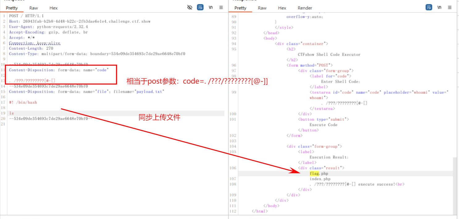Switch to Response Hex tab
Image resolution: width=459 pixels, height=219 pixels.
point(282,8)
